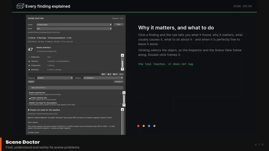This screenshot has width=269, height=151.
Task: Open the Group by dropdown set to Problem
Action: point(55,78)
